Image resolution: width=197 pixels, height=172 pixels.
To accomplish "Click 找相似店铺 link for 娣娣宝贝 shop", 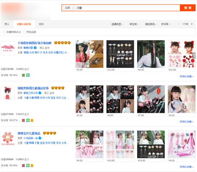I will tap(187, 167).
